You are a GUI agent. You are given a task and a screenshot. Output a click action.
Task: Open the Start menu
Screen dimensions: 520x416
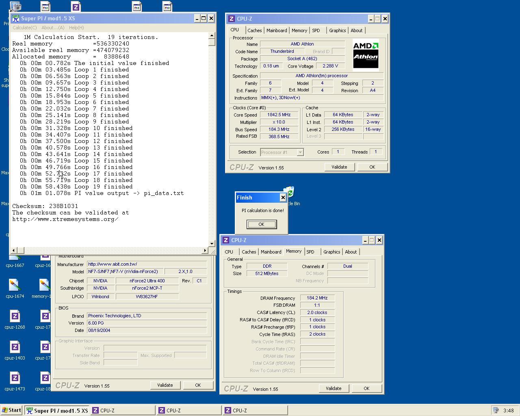coord(11,410)
